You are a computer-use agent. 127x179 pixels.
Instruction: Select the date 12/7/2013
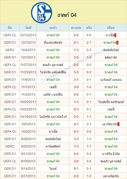tap(28, 43)
